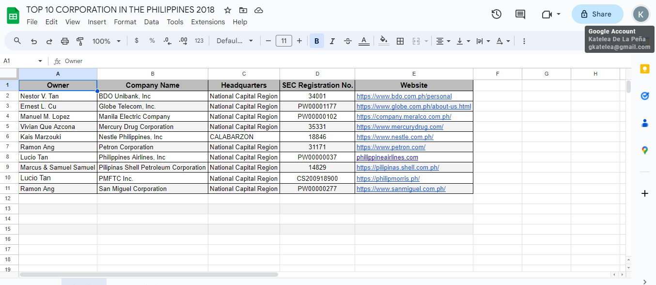Open the name box dropdown arrow

tap(40, 61)
